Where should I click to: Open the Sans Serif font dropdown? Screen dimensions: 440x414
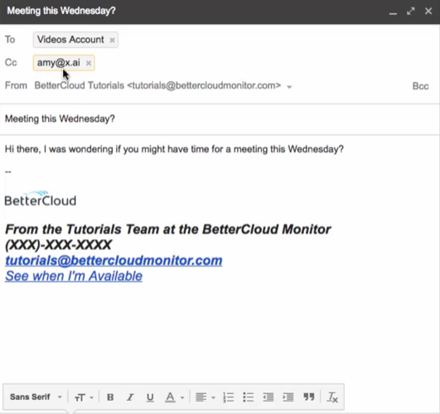(x=36, y=397)
